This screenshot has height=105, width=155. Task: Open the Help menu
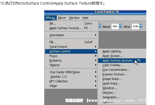tap(86, 18)
